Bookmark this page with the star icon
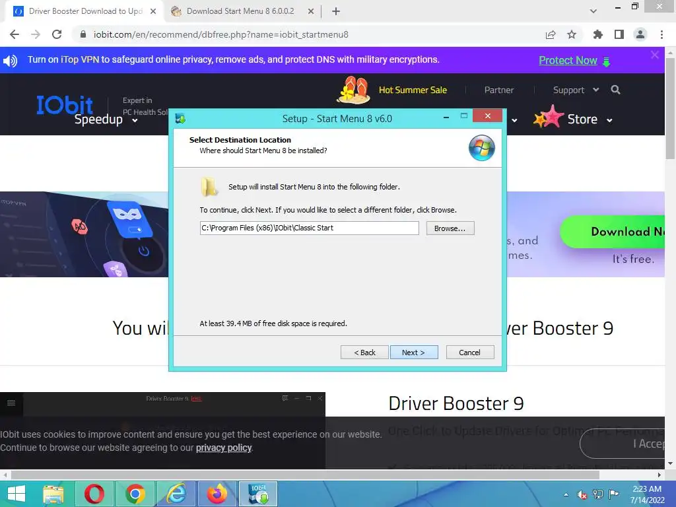Screen dimensions: 676x507 click(572, 34)
